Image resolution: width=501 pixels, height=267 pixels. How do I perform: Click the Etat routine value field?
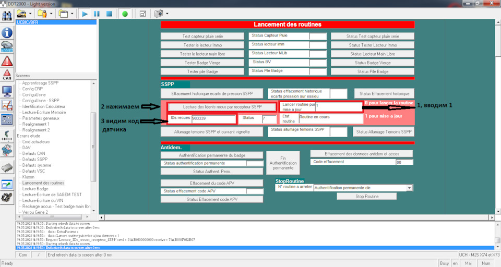(330, 118)
